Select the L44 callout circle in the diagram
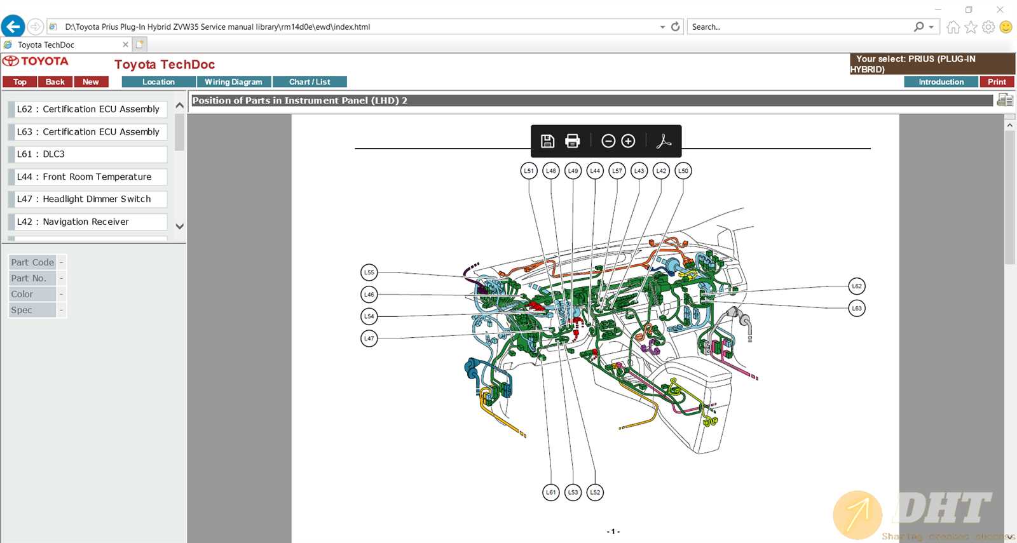 595,171
